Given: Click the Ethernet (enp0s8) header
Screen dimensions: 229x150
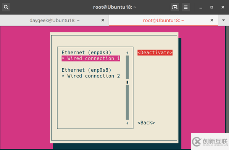Looking at the screenshot, I should point(86,70).
